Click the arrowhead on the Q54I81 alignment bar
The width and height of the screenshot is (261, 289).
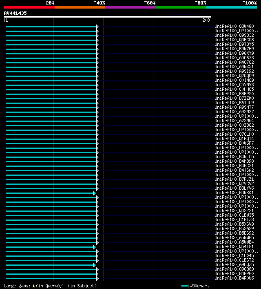tap(94, 247)
